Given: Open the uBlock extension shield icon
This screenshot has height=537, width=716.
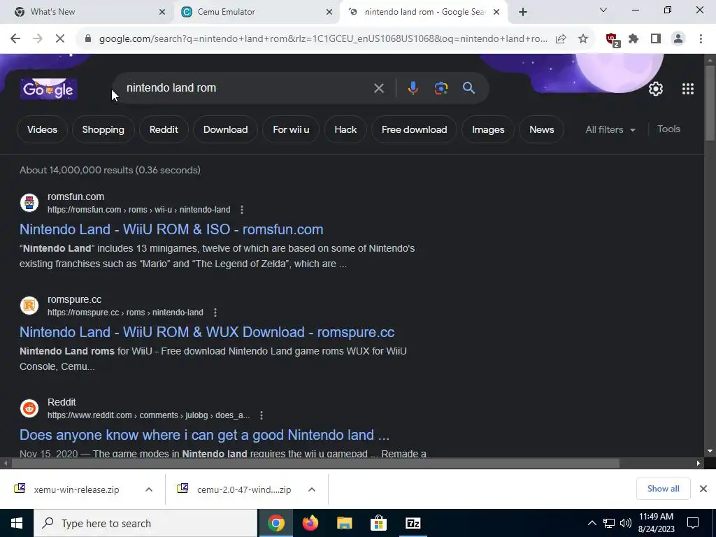Looking at the screenshot, I should (x=613, y=39).
